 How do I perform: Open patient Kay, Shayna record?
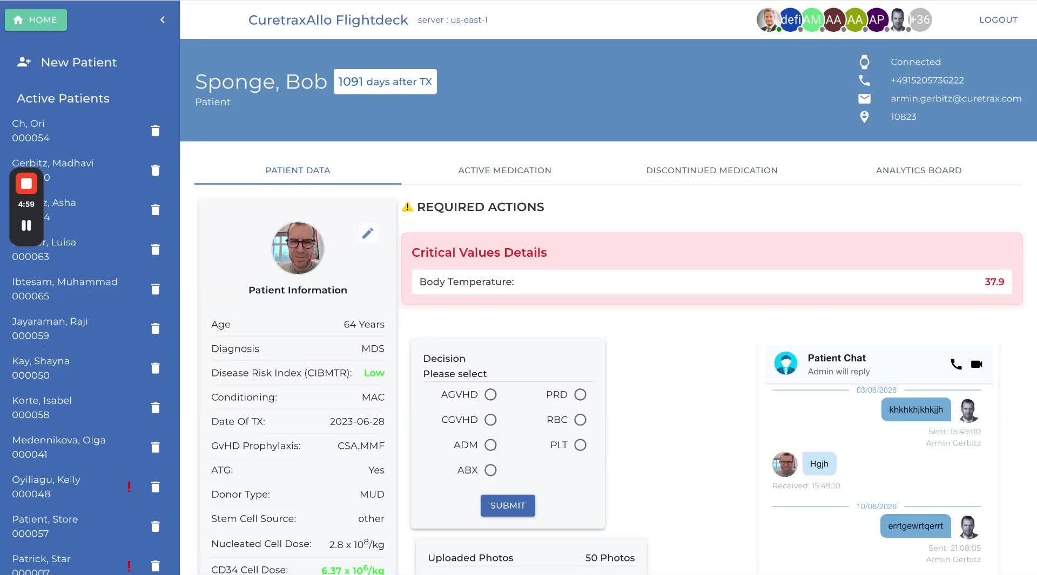click(41, 368)
